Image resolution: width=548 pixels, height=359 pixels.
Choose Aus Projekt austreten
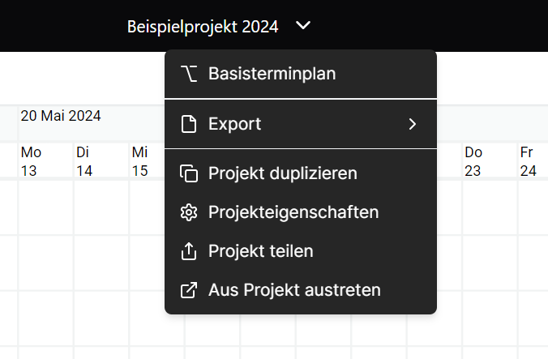[x=301, y=290]
